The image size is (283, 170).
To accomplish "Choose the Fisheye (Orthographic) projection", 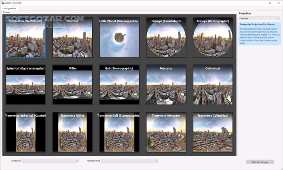I will point(213,38).
